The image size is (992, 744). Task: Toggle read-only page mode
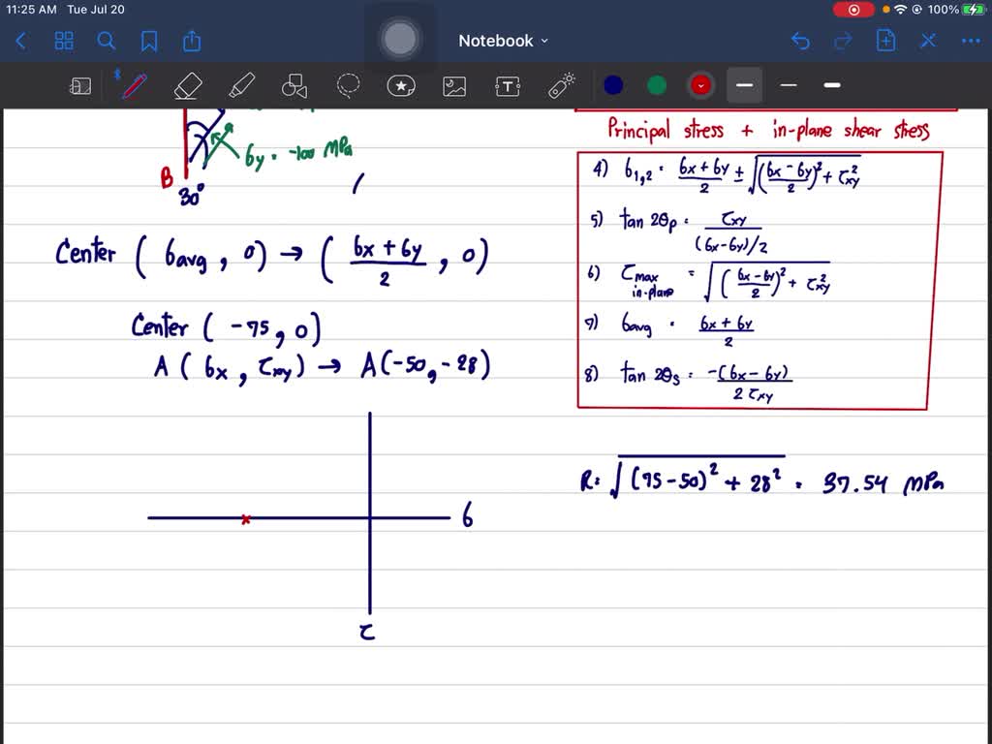[80, 85]
